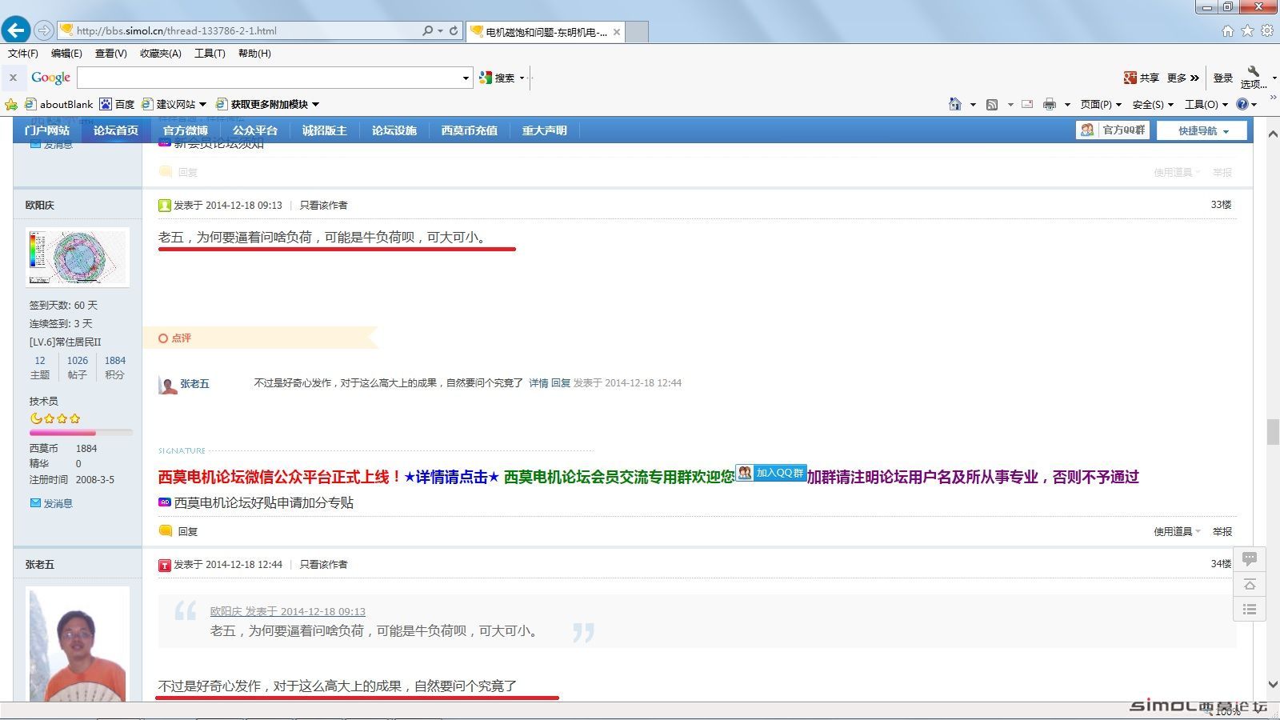
Task: Click the 加入QQ群 badge in signature
Action: 771,473
